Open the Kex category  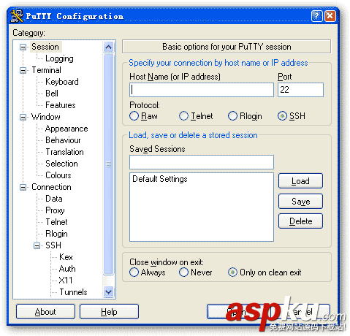click(66, 257)
